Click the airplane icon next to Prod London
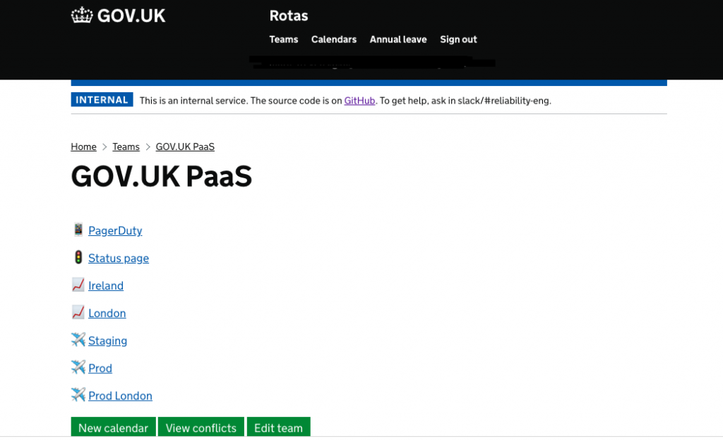This screenshot has width=723, height=441. point(78,395)
